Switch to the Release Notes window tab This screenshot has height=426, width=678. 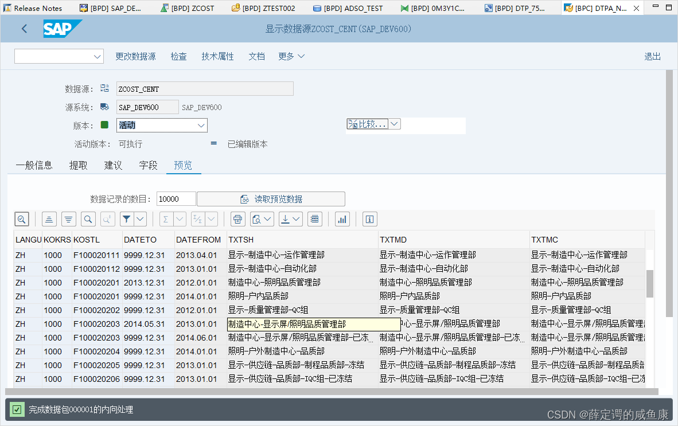tap(33, 8)
